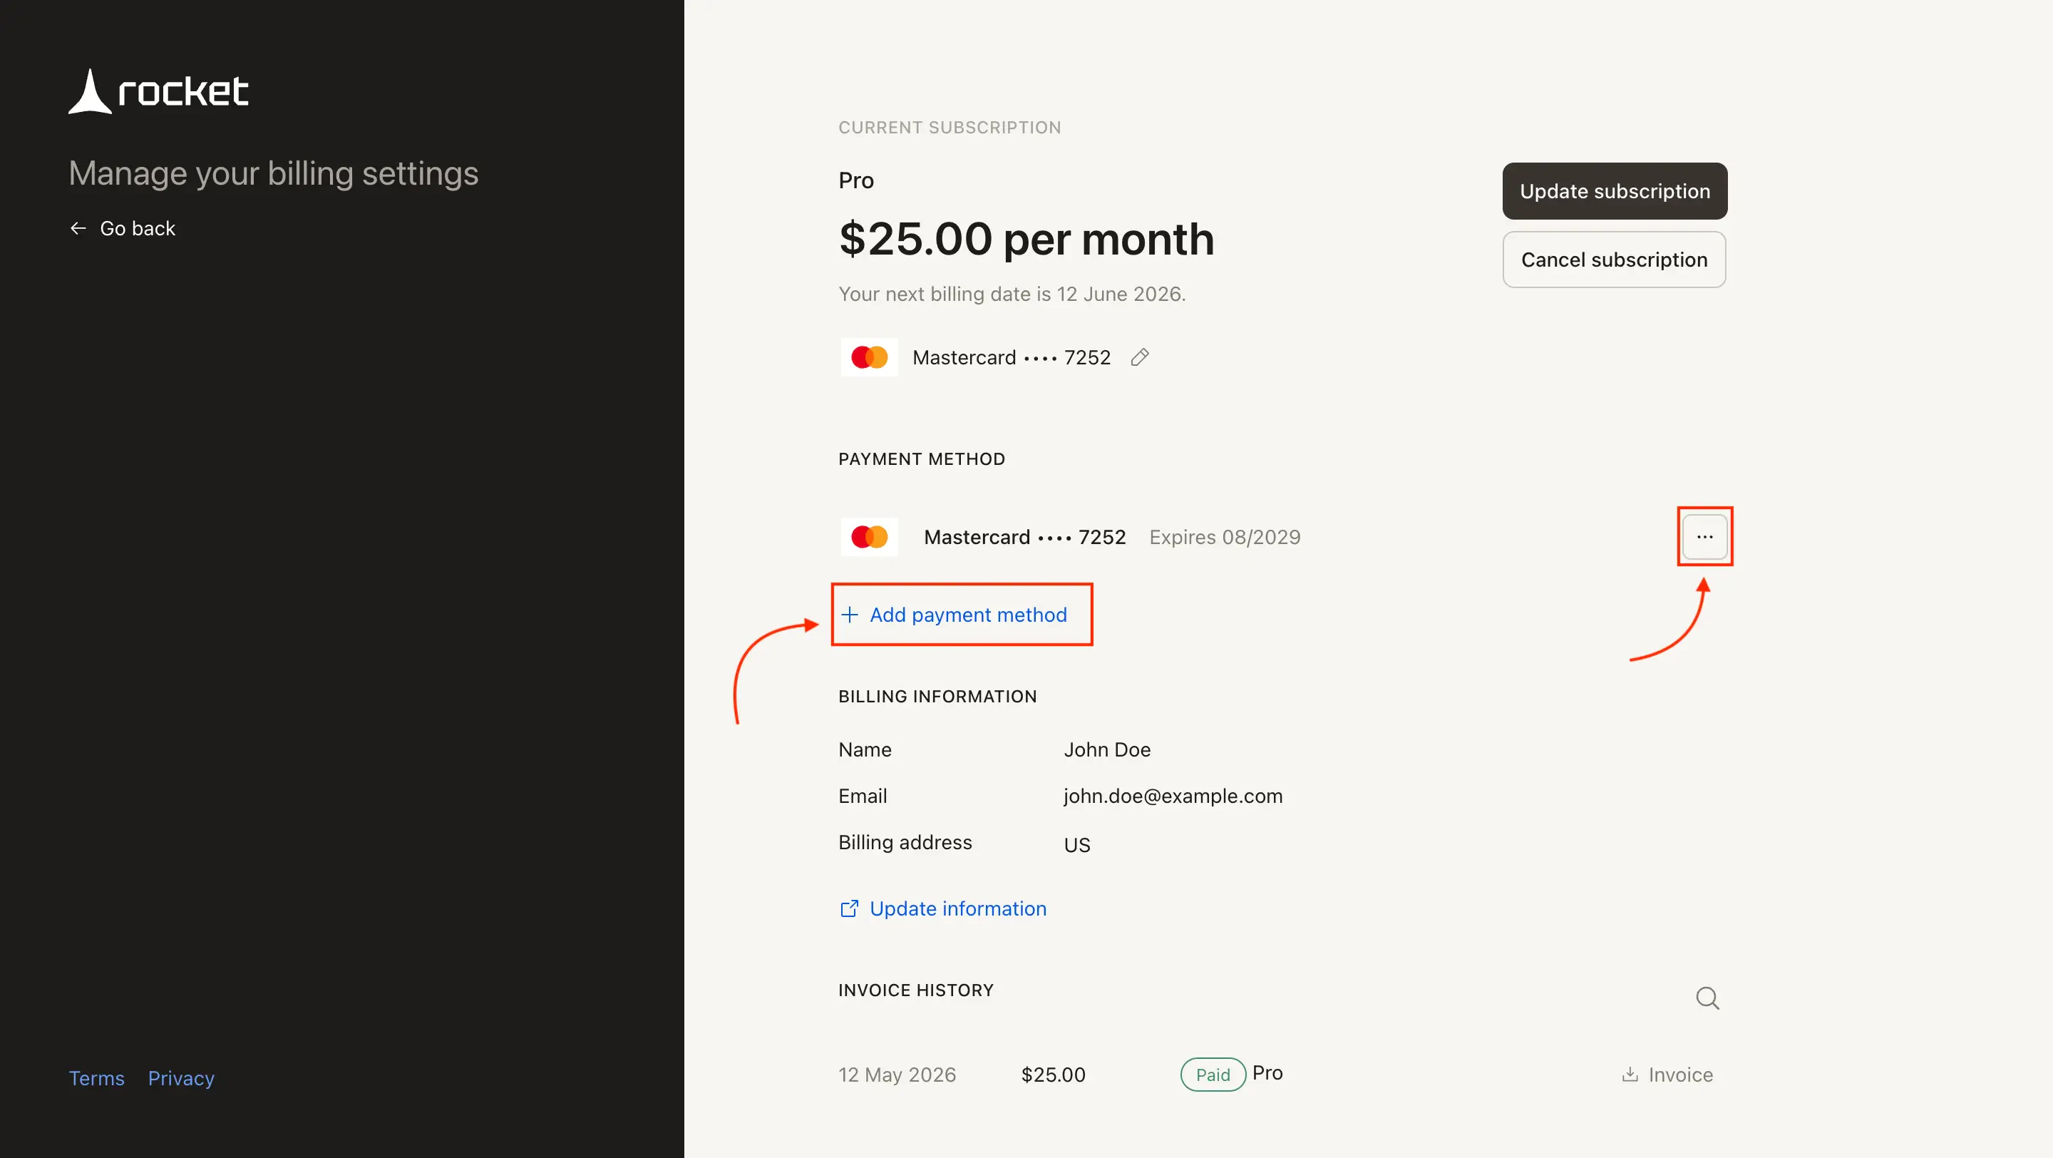Click the invoice download icon

[x=1630, y=1075]
